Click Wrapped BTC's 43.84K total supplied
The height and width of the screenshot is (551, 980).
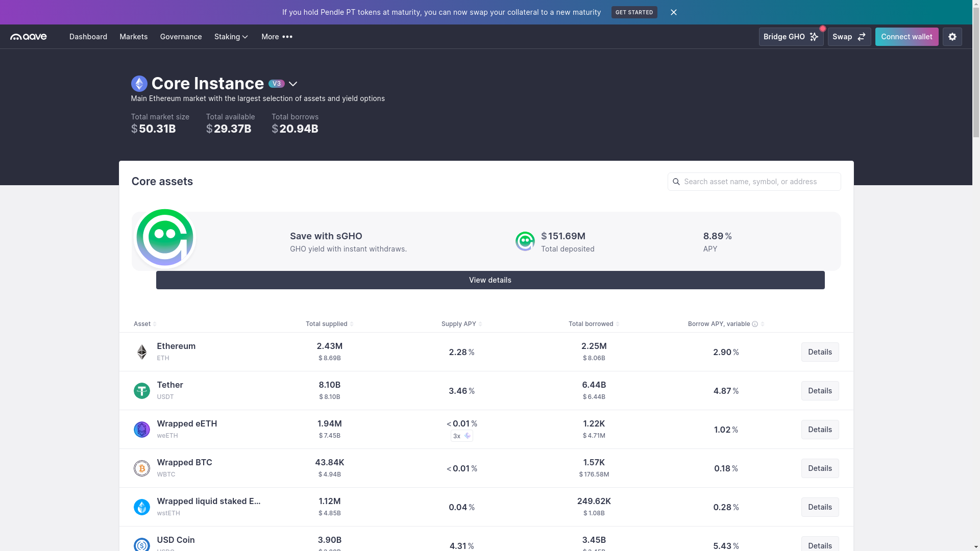tap(330, 462)
